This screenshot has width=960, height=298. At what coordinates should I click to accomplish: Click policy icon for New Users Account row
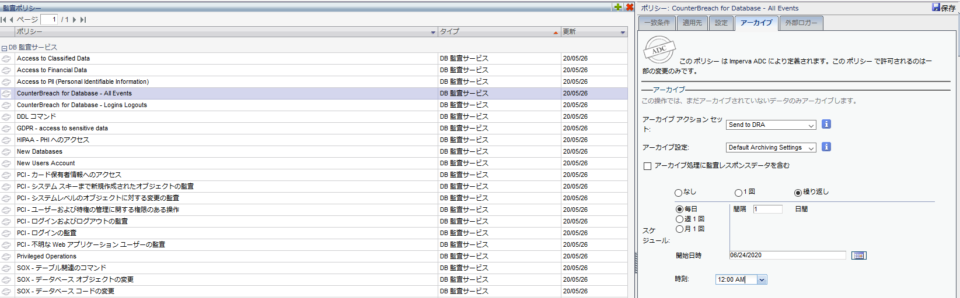[6, 164]
